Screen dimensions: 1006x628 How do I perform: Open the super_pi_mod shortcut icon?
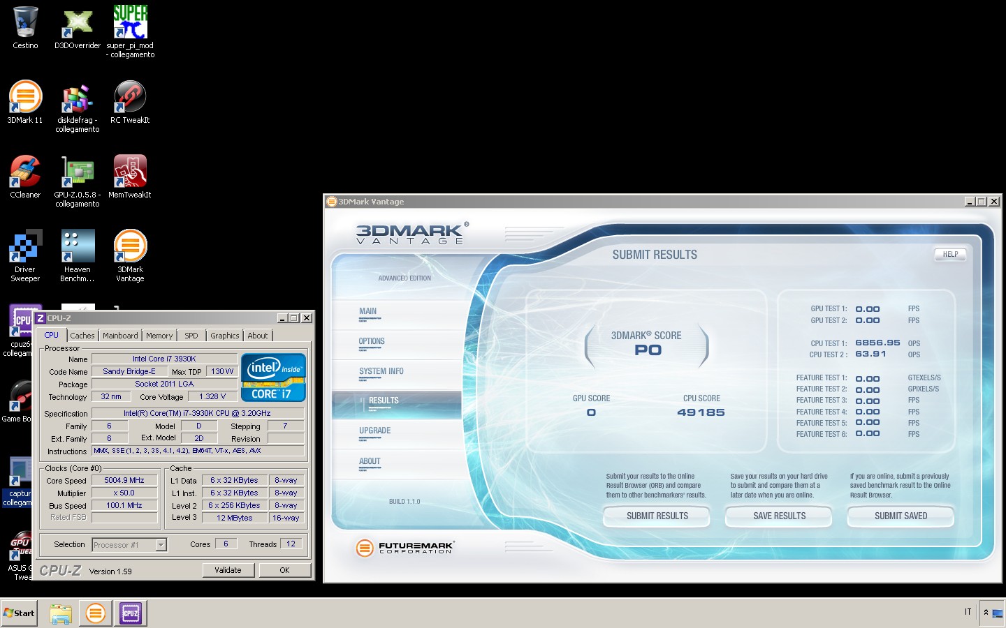pyautogui.click(x=130, y=22)
